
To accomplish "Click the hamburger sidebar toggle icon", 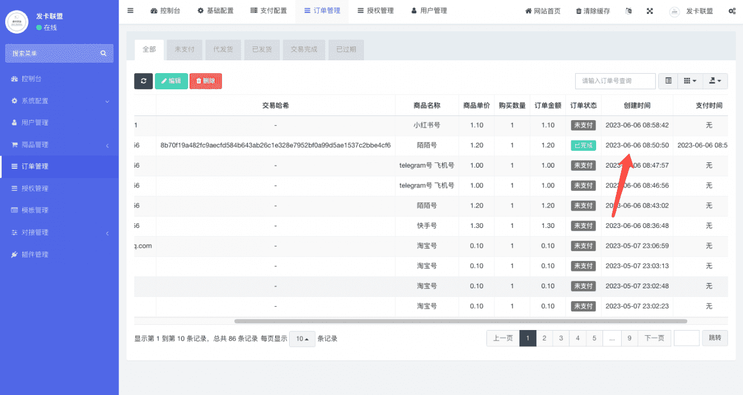I will (130, 11).
